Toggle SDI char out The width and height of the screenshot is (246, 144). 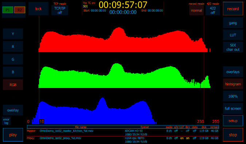click(x=233, y=47)
